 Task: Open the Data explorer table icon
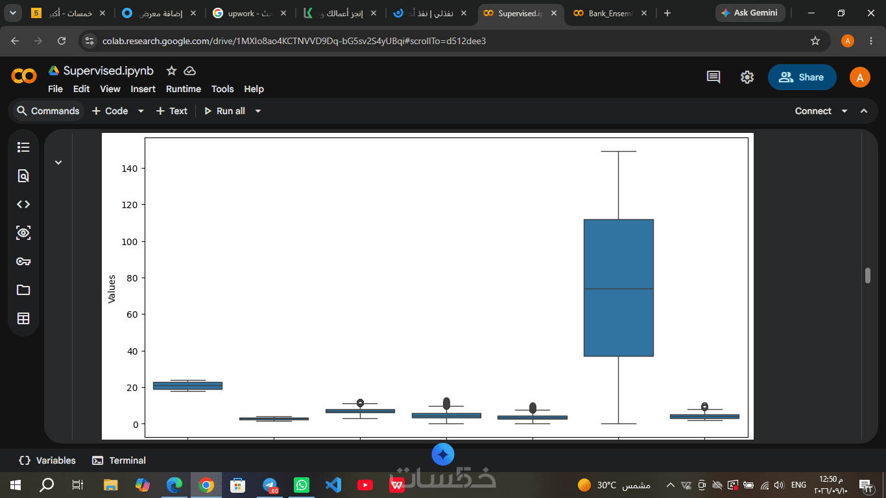[x=23, y=318]
